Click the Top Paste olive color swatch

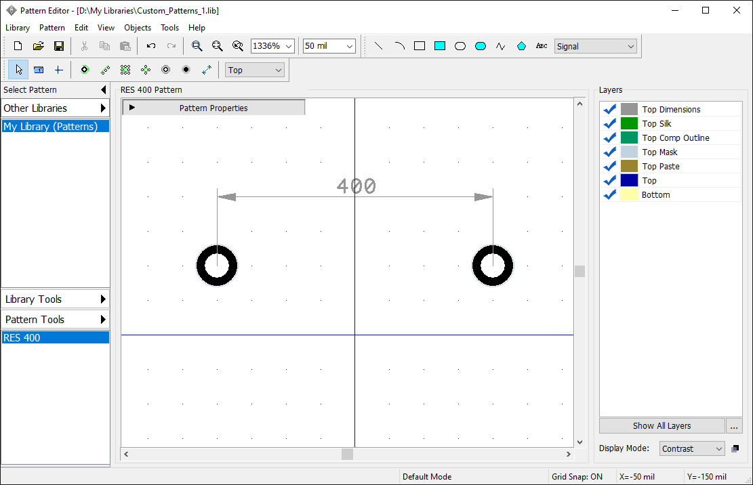coord(629,167)
